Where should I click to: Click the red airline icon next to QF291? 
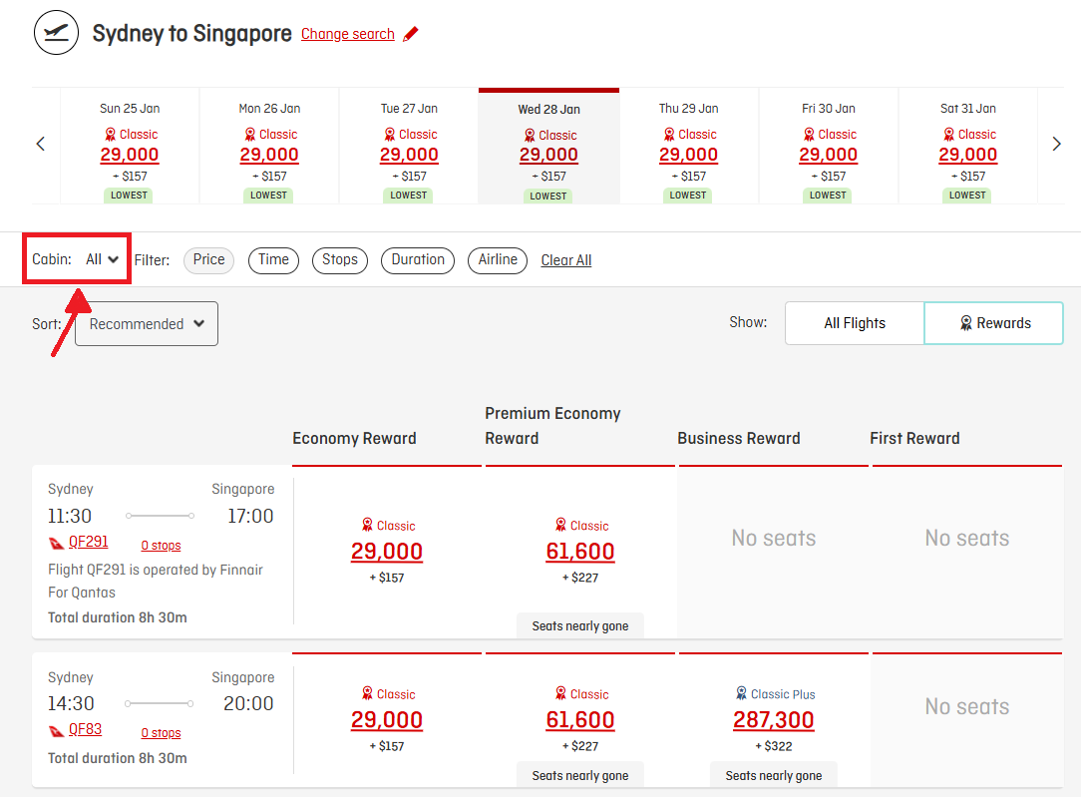pyautogui.click(x=54, y=542)
